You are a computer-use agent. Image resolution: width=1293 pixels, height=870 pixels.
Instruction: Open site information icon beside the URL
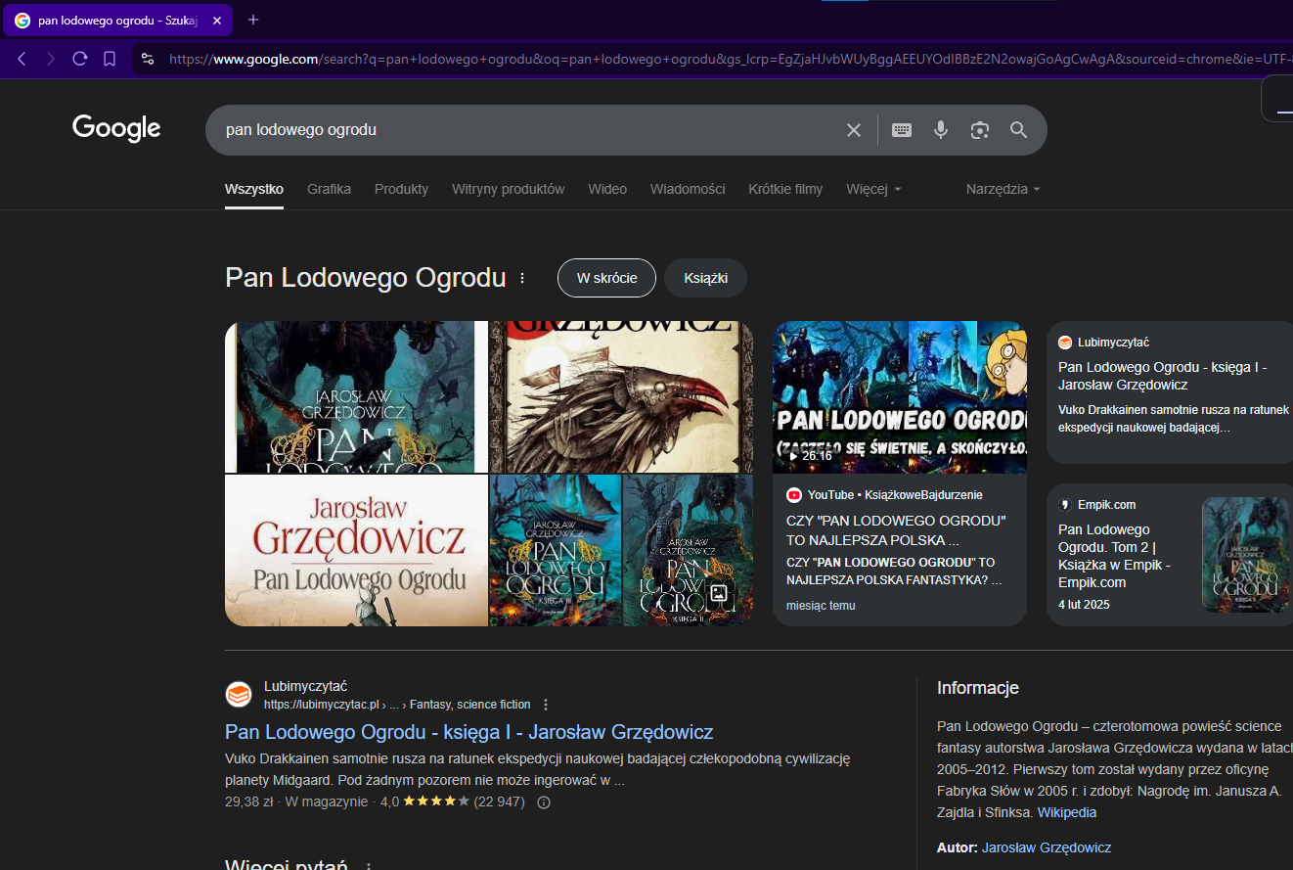tap(148, 59)
